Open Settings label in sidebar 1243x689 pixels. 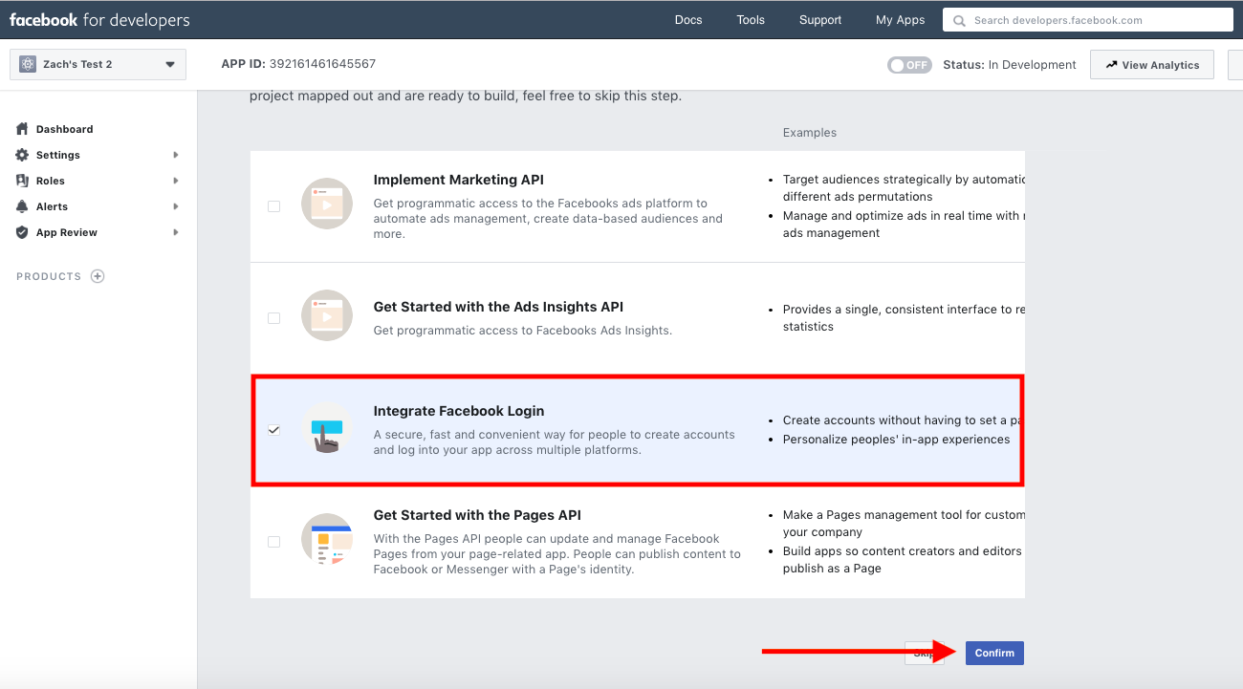point(58,155)
